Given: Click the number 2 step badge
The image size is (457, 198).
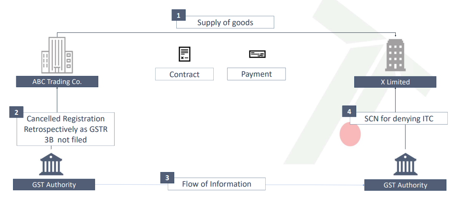Looking at the screenshot, I should (x=16, y=112).
